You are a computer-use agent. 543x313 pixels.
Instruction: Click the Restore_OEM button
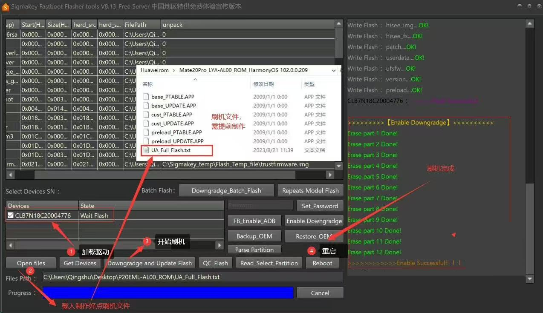[314, 236]
